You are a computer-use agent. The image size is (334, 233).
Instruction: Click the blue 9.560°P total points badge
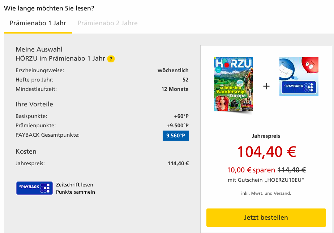176,136
